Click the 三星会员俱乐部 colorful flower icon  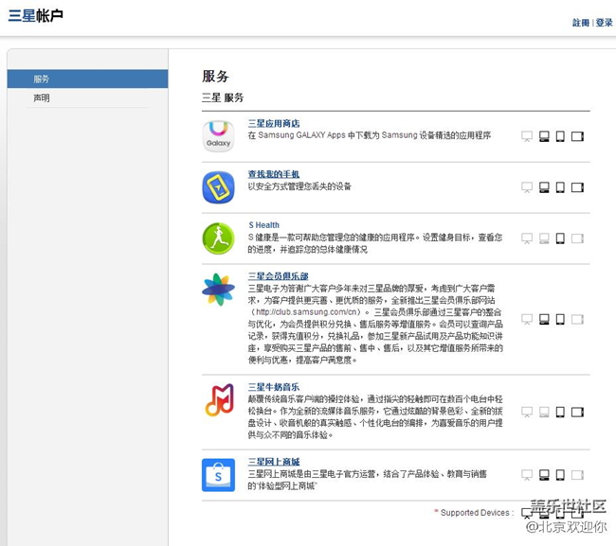click(x=218, y=290)
